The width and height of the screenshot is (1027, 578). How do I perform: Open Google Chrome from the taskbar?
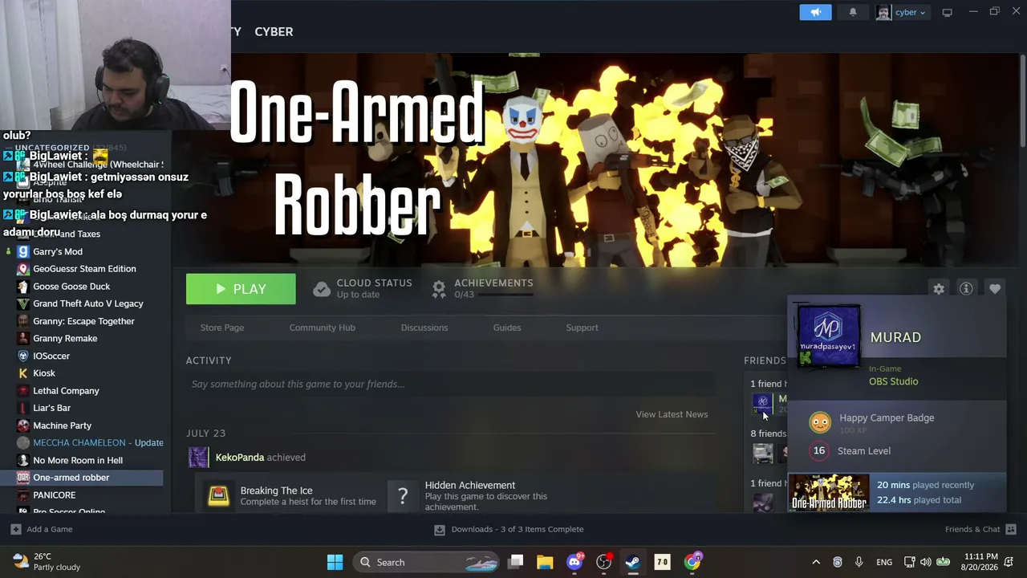(692, 562)
